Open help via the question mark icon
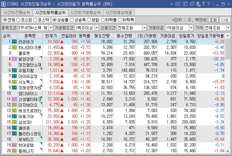 click(209, 4)
